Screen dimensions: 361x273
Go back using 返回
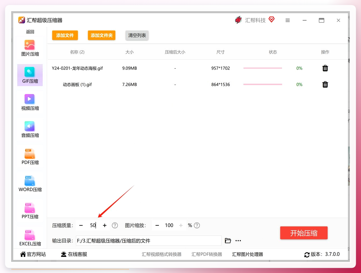(x=30, y=32)
